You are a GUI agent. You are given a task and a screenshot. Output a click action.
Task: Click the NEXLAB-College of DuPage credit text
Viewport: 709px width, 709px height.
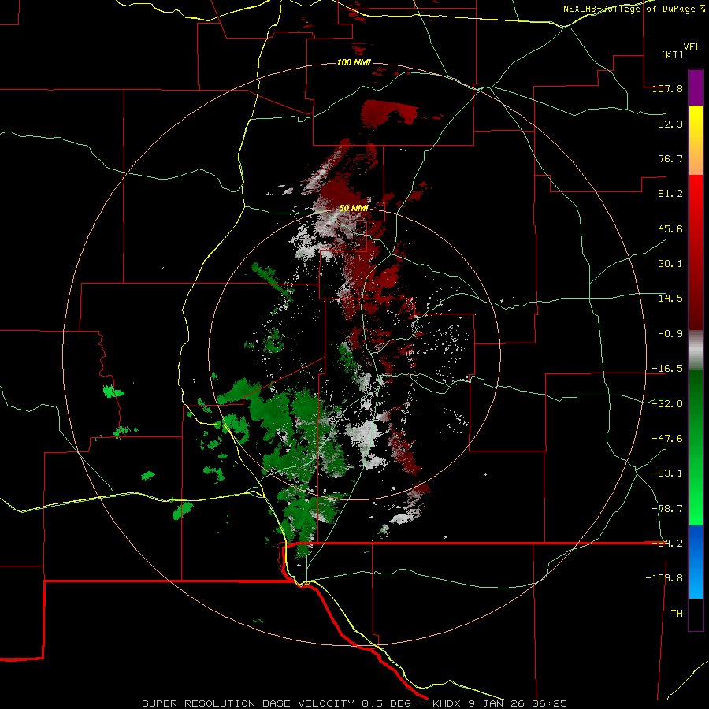633,9
